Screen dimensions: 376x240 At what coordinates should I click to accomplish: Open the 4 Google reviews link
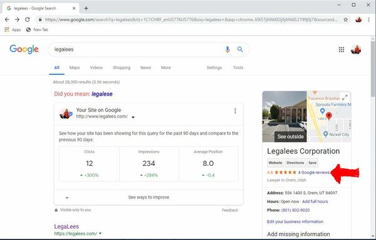point(314,172)
